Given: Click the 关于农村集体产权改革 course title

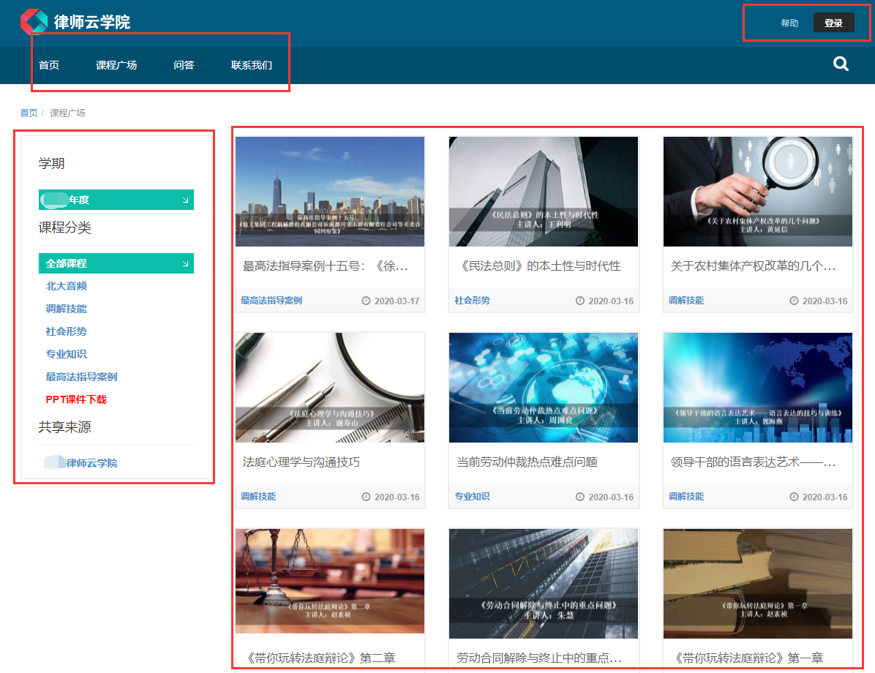Looking at the screenshot, I should (753, 266).
